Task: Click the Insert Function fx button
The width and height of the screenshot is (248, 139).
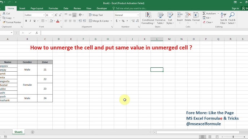Action: (37, 33)
